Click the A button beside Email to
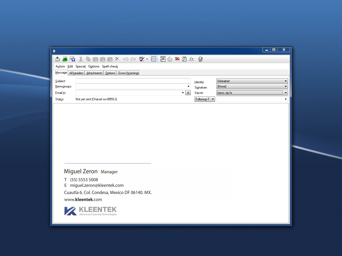 188,93
